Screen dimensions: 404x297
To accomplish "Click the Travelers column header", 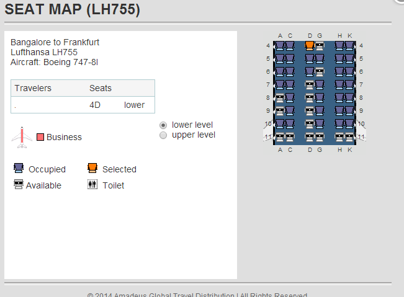I will (x=33, y=88).
